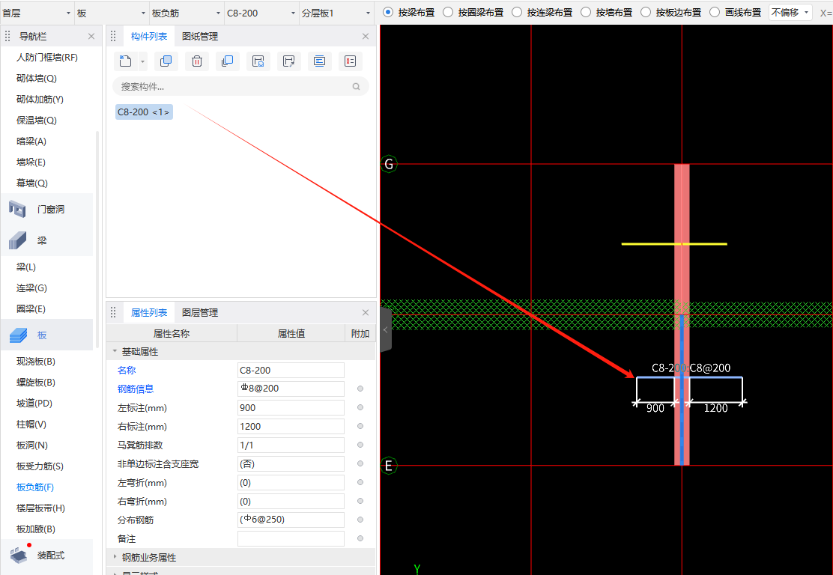The image size is (833, 575).
Task: Click the 右标注 value 1200 field
Action: coord(291,426)
